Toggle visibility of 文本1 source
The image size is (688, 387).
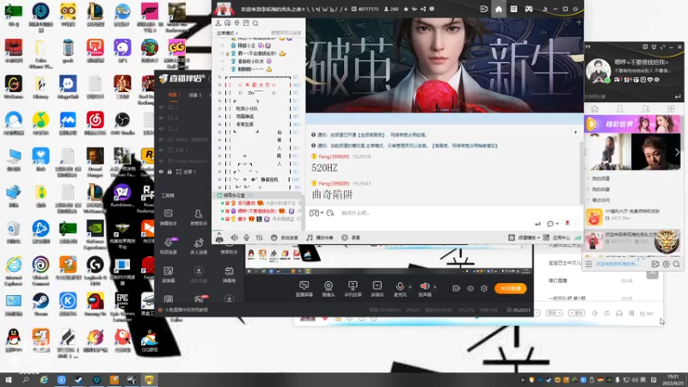(x=161, y=150)
